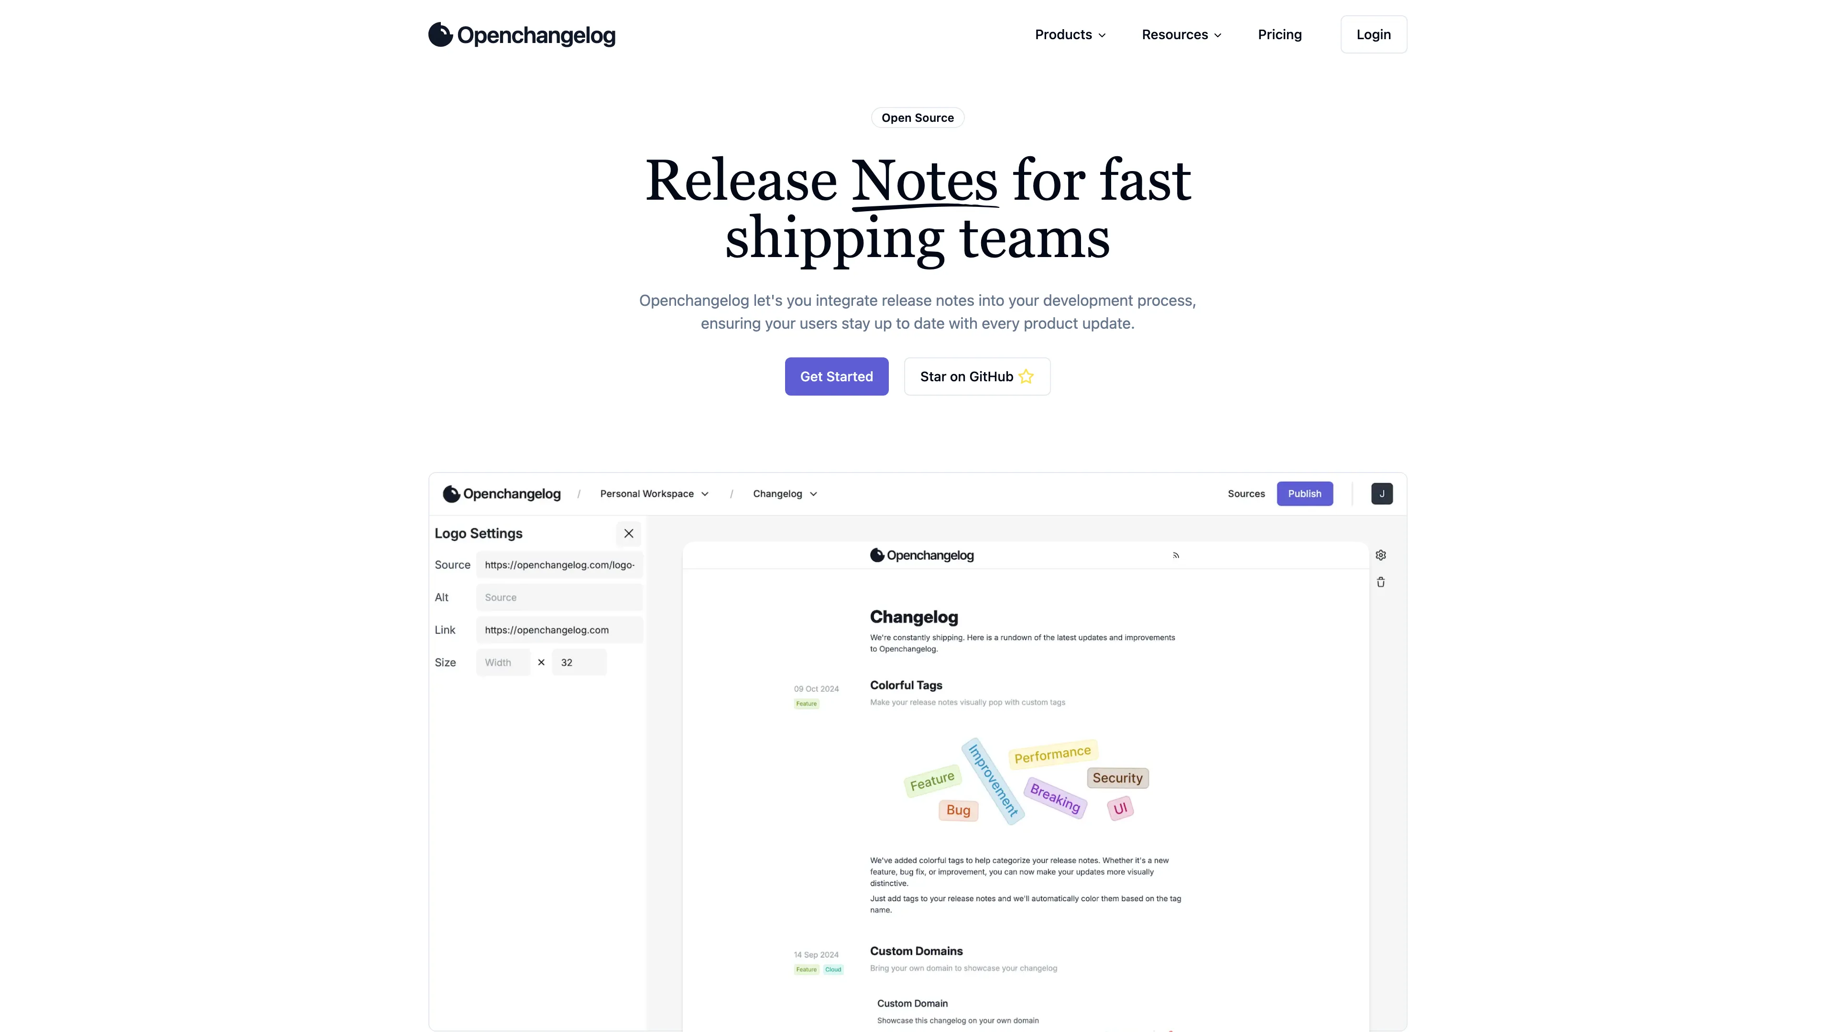Click the Openchangelog brand logo top left
The height and width of the screenshot is (1032, 1836).
click(x=522, y=34)
